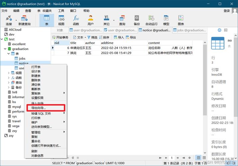The height and width of the screenshot is (166, 238).
Task: Open the 查询 query toolbar icon
Action: [122, 20]
